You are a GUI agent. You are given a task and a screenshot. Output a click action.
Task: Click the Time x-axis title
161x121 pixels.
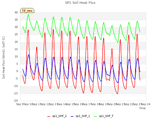[142, 108]
